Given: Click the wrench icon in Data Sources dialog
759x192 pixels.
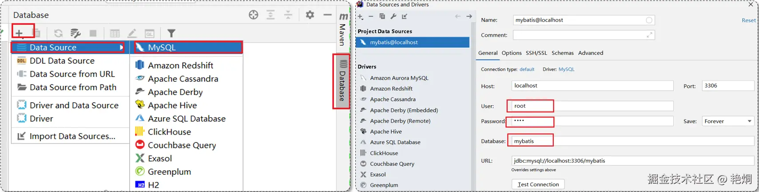Looking at the screenshot, I should pyautogui.click(x=393, y=16).
